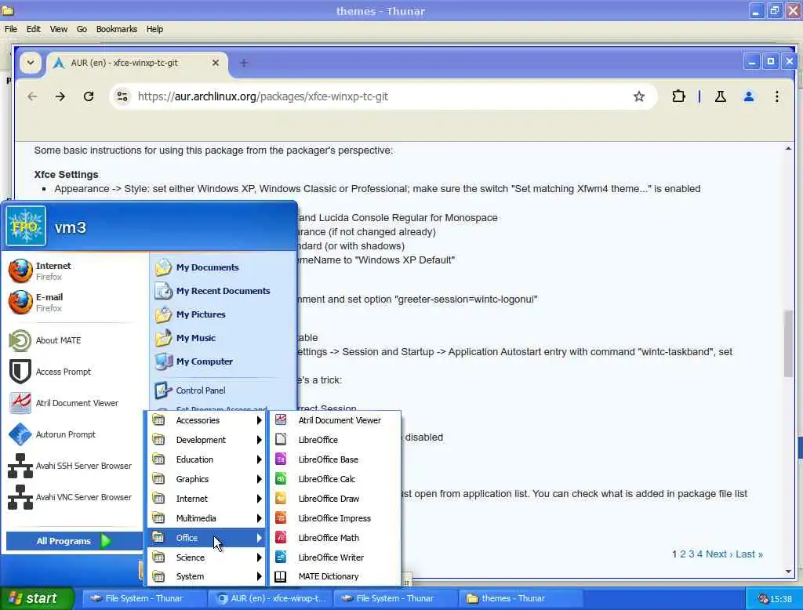Open Atril Document Viewer in Office submenu

click(x=335, y=420)
